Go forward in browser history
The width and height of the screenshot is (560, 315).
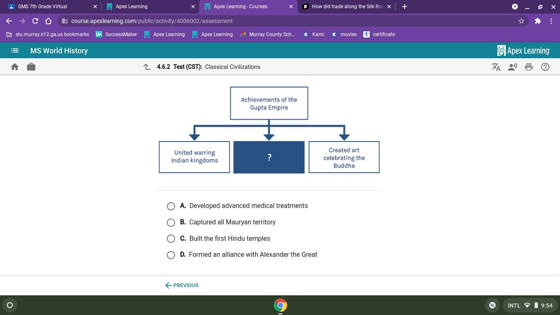coord(22,21)
